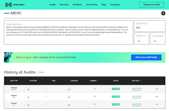Click tag placeholder in iOS pentest row
169x111 pixels.
click(46, 105)
